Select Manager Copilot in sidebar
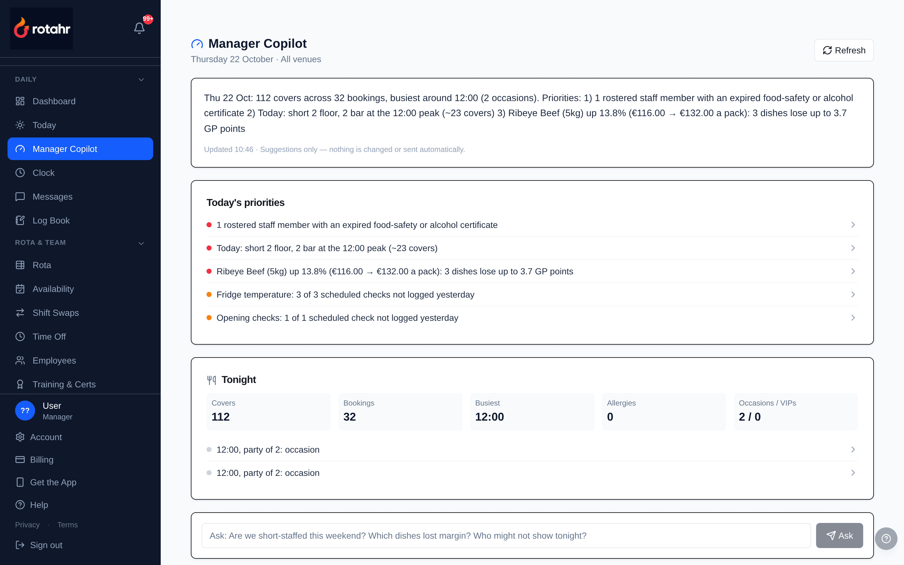This screenshot has width=904, height=565. click(x=80, y=149)
